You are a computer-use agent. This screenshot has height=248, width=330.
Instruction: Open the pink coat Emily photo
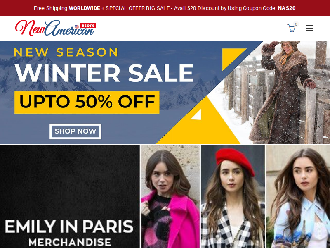tap(170, 196)
